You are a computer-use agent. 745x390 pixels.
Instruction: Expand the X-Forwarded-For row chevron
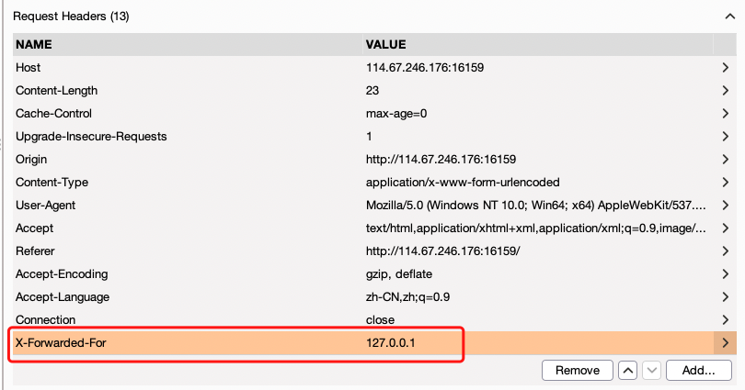725,342
